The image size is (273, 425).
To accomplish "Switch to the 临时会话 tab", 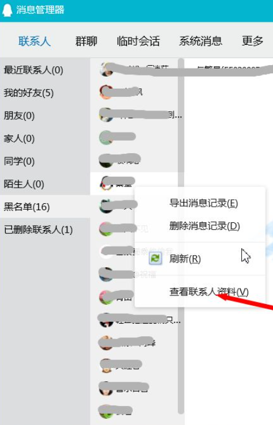I will click(138, 41).
